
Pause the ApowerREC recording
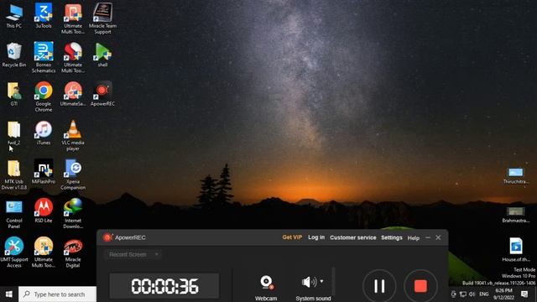[x=379, y=285]
